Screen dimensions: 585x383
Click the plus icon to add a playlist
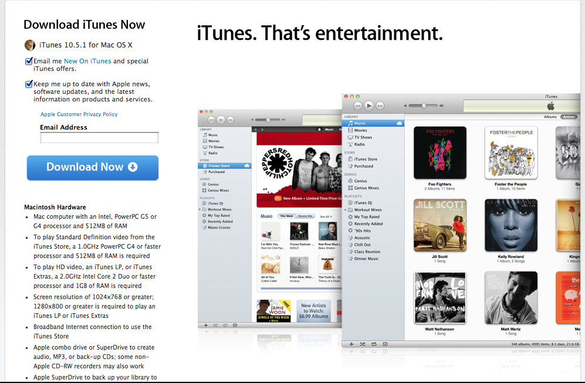[351, 344]
